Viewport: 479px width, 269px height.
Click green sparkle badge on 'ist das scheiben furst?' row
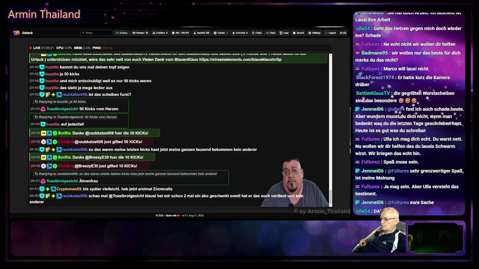[53, 95]
